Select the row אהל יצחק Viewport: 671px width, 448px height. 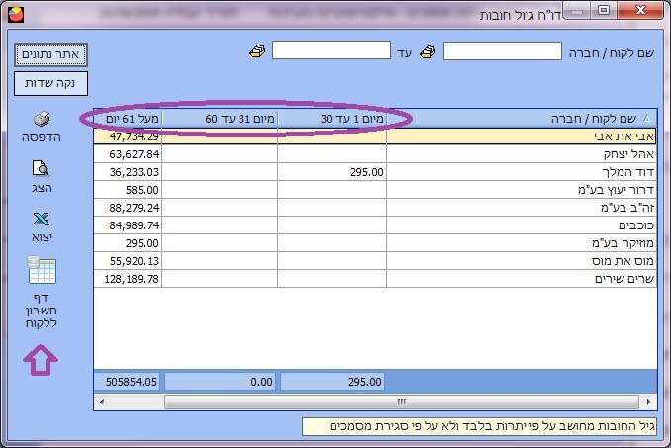(375, 154)
